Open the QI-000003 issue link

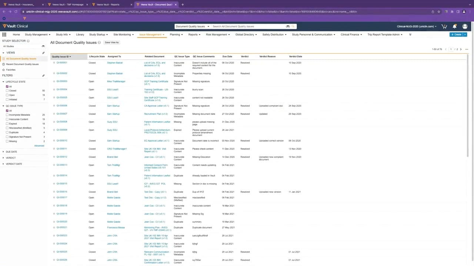pos(62,81)
